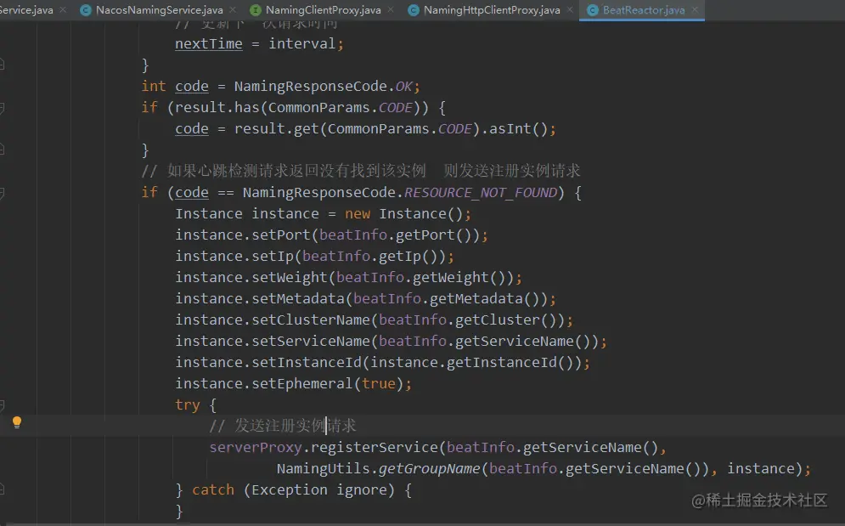
Task: Click the setWeight method call
Action: pyautogui.click(x=290, y=277)
